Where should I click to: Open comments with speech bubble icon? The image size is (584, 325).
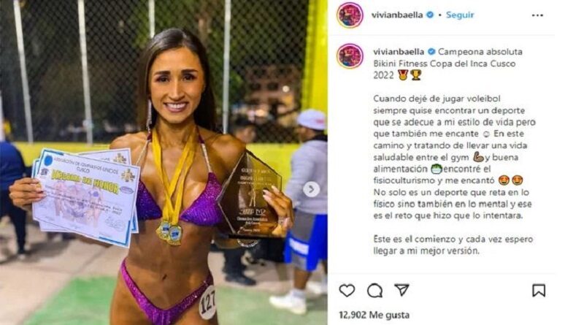coord(374,291)
